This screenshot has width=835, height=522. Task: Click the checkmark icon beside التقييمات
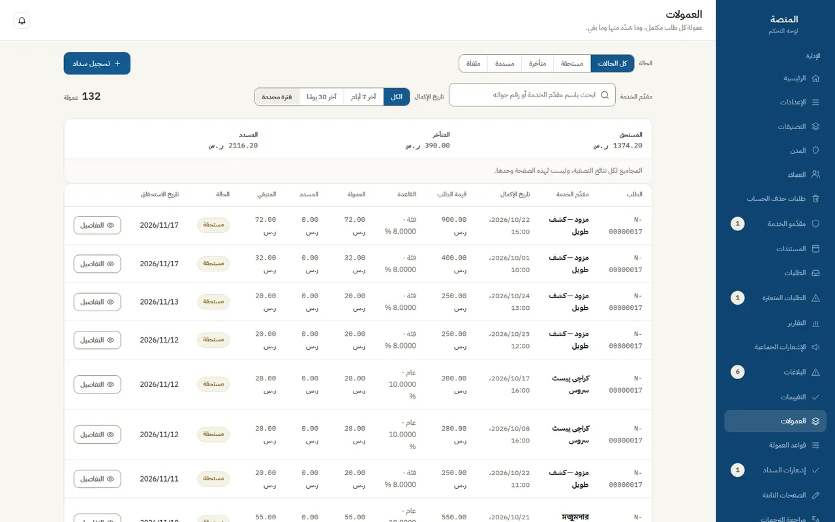pos(815,397)
